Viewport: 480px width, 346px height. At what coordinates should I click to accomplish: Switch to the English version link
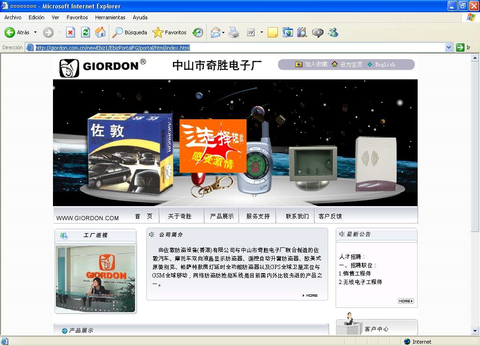tap(382, 64)
